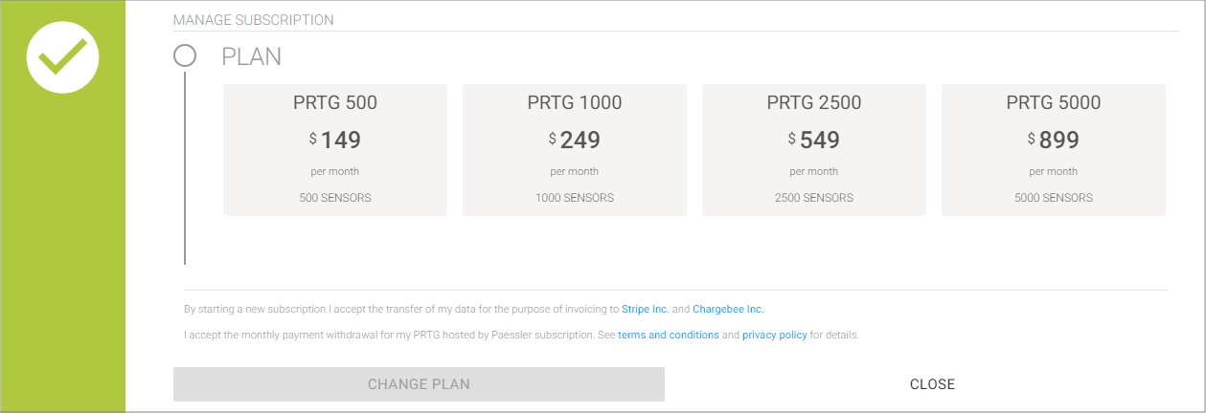Click the CLOSE button

tap(932, 384)
